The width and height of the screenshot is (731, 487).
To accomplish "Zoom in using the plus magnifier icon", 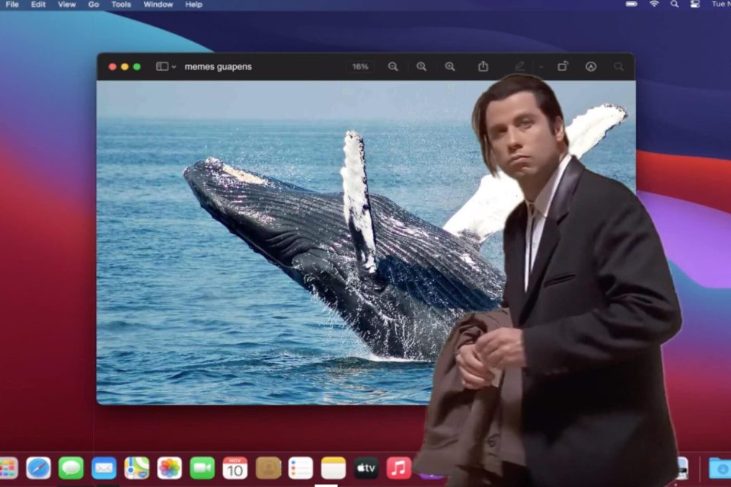I will 450,67.
